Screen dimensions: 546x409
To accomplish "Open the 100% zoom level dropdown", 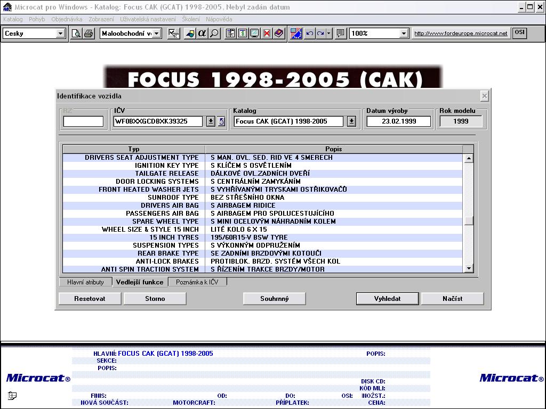I will click(404, 34).
